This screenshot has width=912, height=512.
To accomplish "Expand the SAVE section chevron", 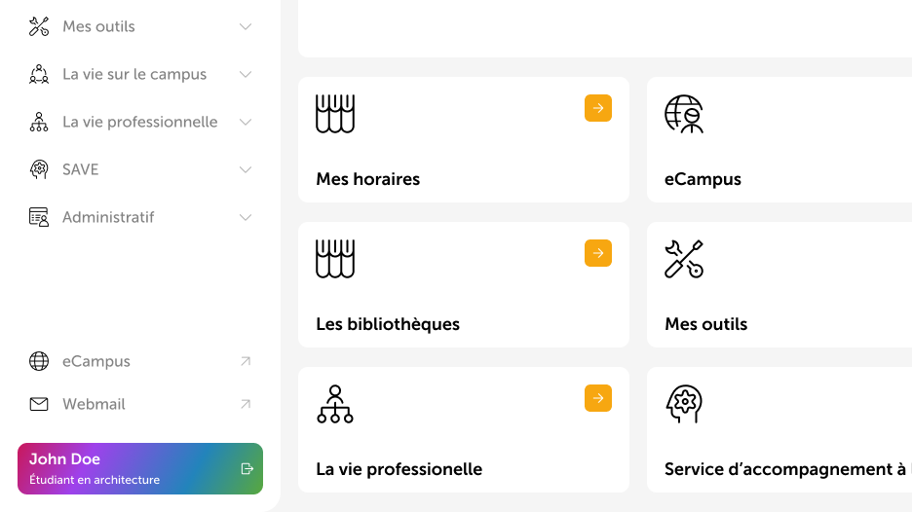I will (246, 169).
